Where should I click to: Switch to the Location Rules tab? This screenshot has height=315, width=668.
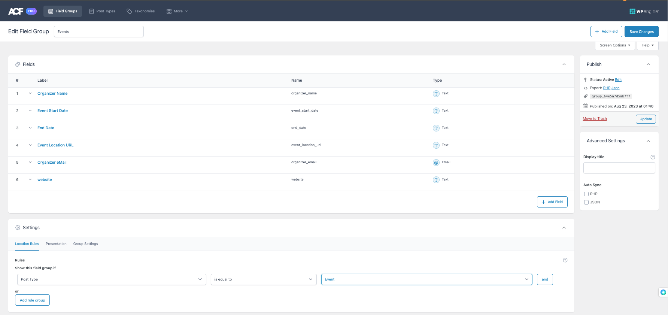pyautogui.click(x=27, y=244)
